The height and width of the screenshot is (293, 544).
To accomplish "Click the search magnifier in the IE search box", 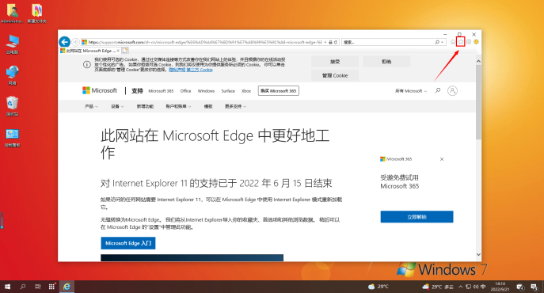I will coord(437,42).
